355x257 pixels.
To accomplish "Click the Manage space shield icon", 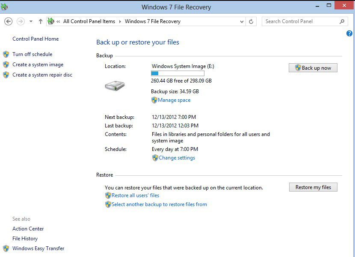I will [155, 100].
